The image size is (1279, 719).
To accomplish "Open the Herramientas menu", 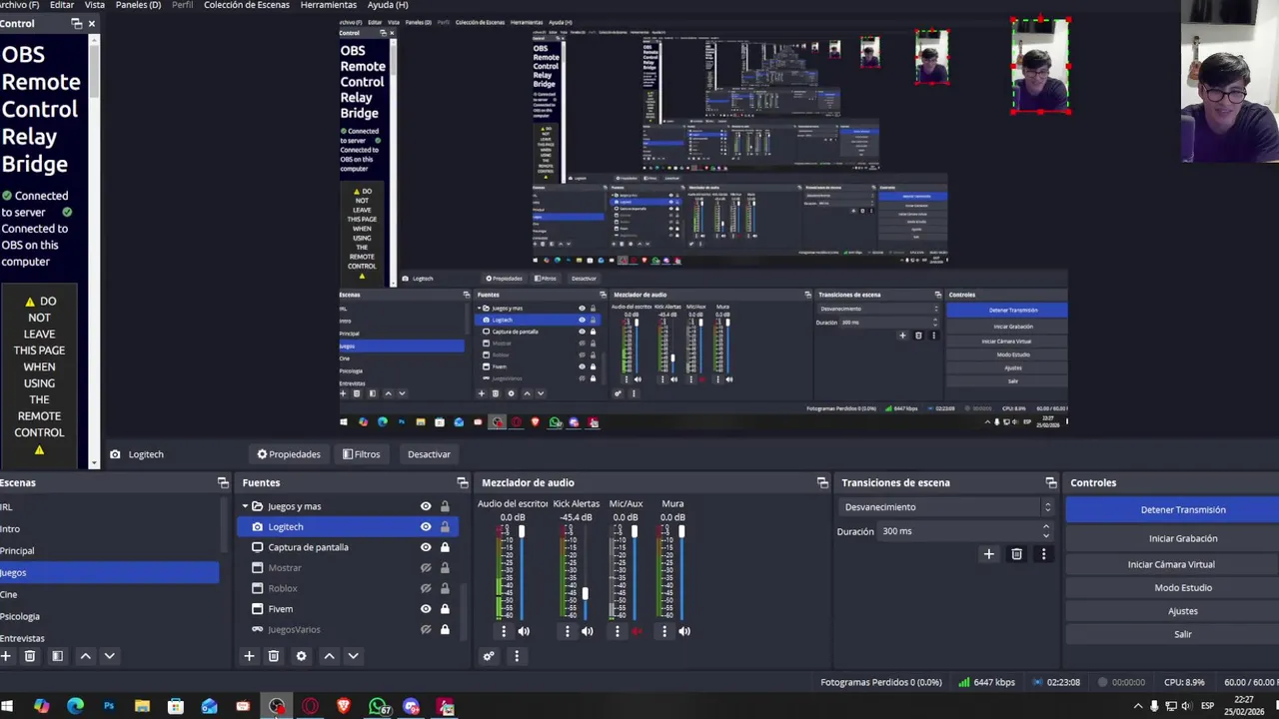I will click(x=329, y=5).
